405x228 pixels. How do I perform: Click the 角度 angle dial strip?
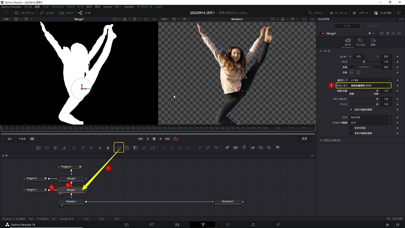click(363, 67)
